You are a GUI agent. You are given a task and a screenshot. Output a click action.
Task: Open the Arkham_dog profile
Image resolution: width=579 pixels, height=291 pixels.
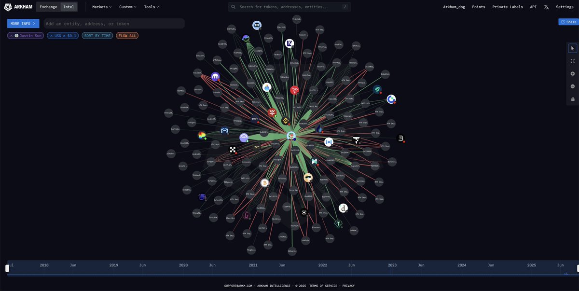(x=454, y=7)
